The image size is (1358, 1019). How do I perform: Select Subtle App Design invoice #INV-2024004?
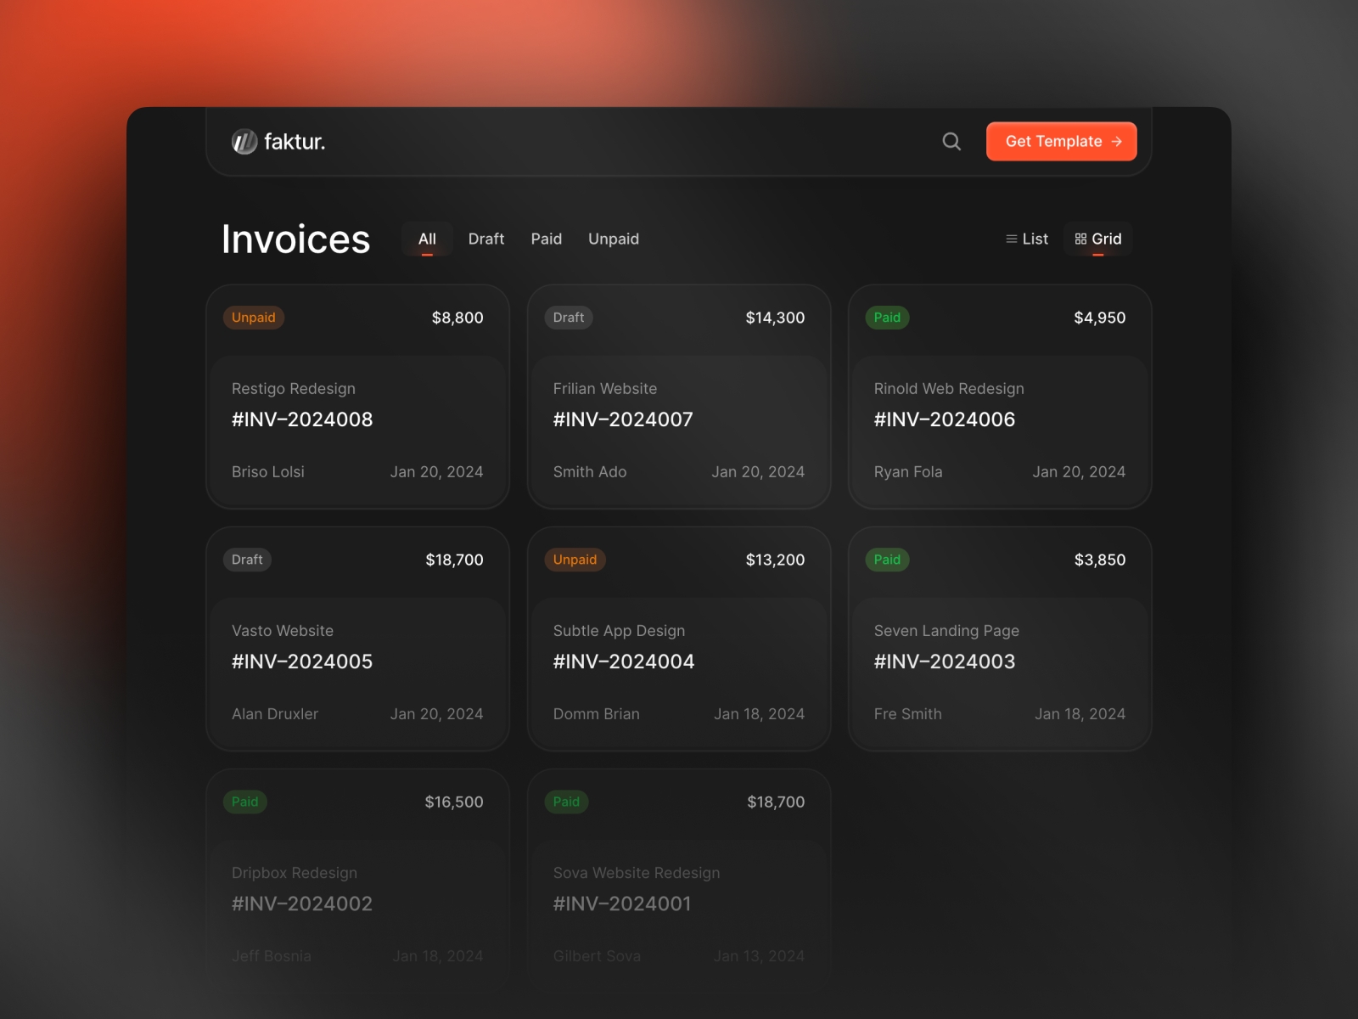pos(624,662)
